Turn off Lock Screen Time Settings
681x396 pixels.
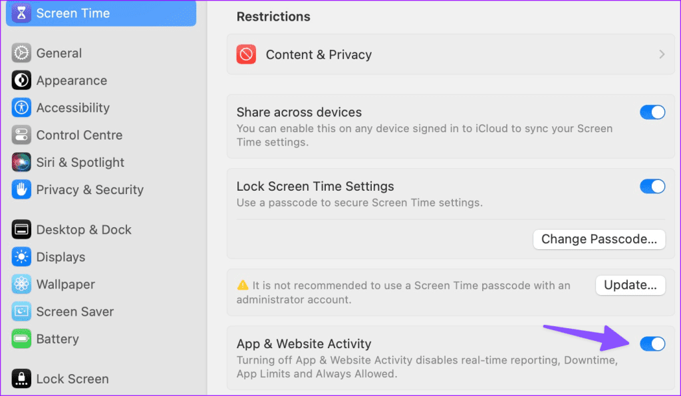[x=652, y=186]
